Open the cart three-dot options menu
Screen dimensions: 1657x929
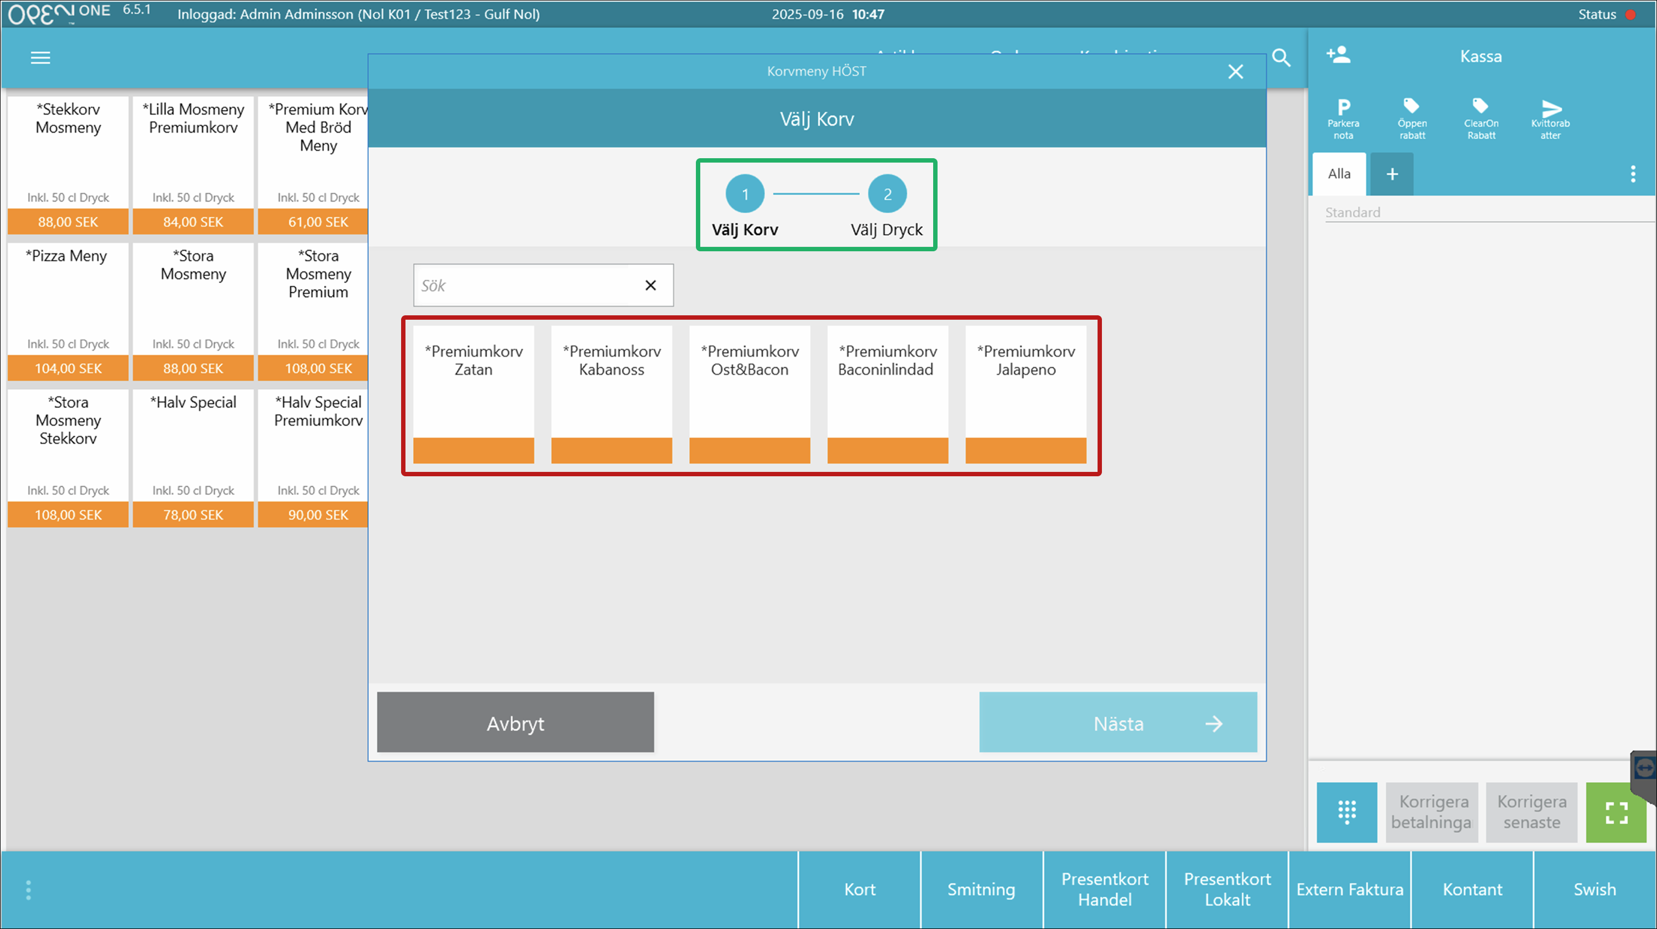coord(1632,174)
